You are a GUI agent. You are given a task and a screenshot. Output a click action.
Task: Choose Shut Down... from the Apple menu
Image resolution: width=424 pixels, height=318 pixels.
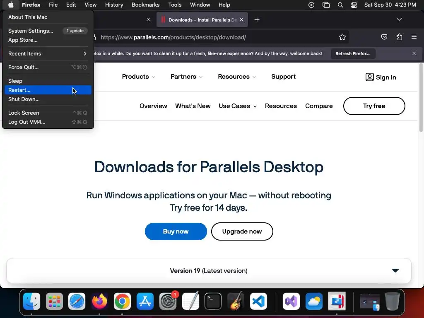coord(48,99)
